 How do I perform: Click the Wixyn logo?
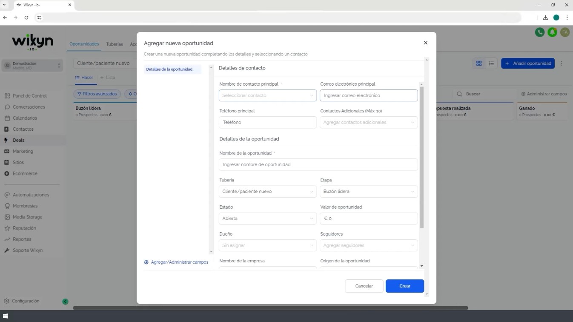point(32,43)
